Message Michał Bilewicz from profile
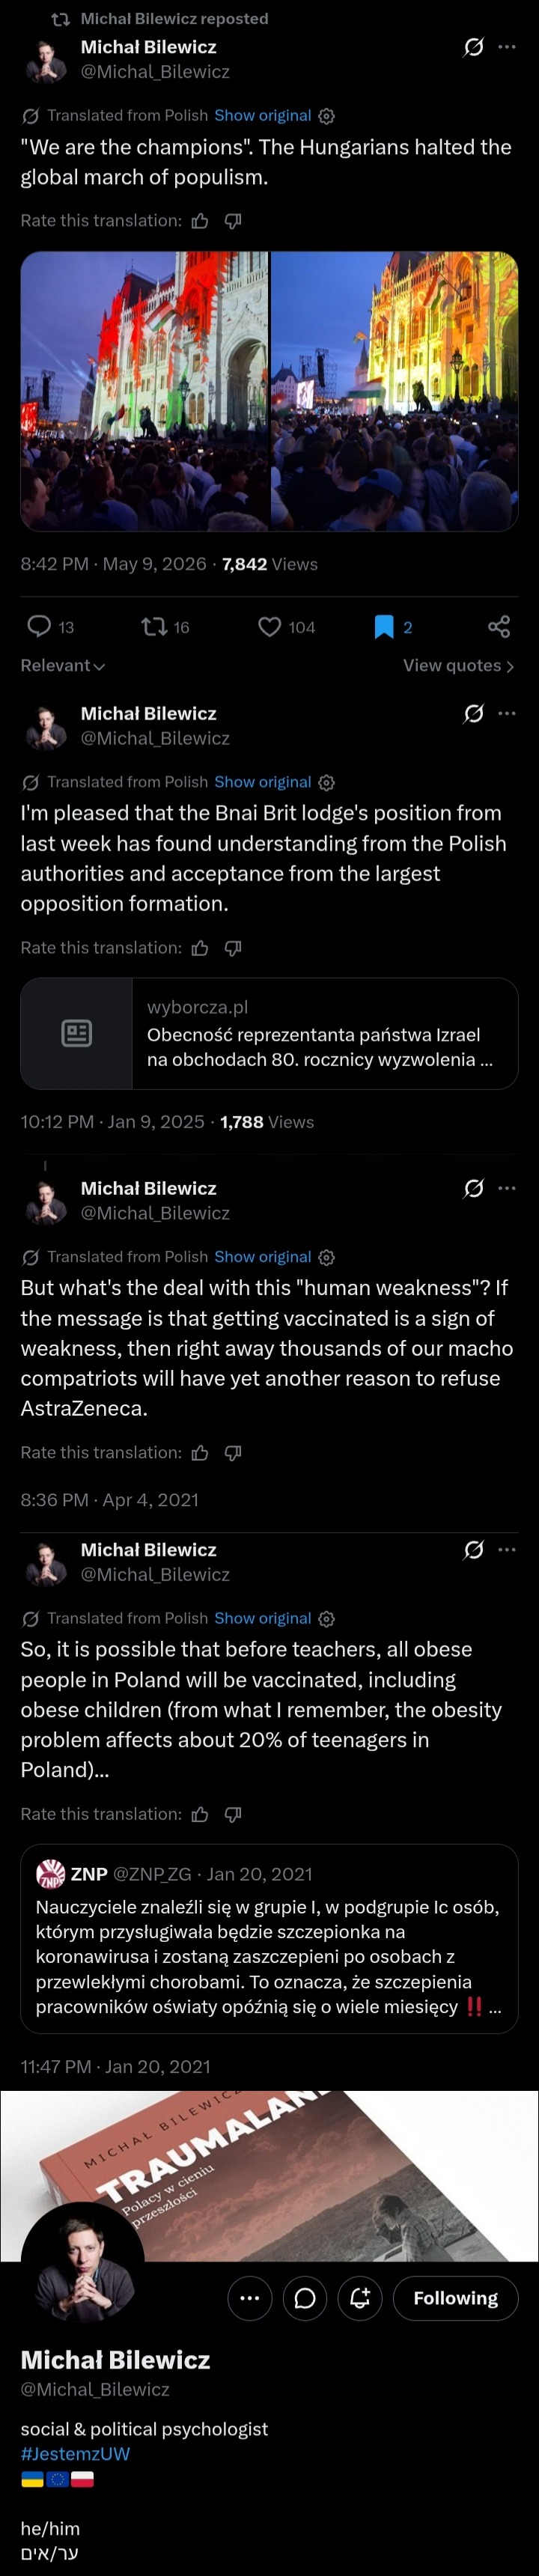Screen dimensions: 539x2576 click(306, 2298)
